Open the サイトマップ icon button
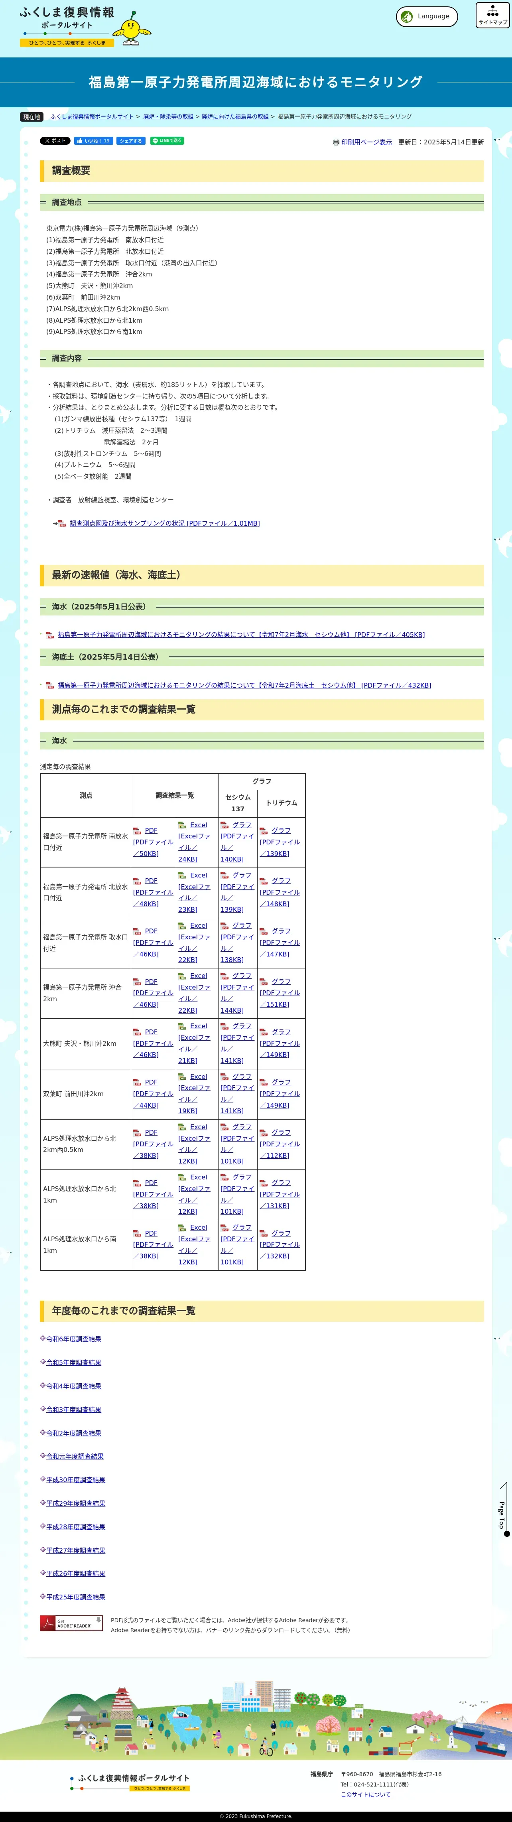Viewport: 512px width, 1822px height. coord(492,15)
